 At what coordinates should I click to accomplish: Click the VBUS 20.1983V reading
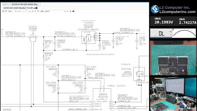click(x=163, y=21)
